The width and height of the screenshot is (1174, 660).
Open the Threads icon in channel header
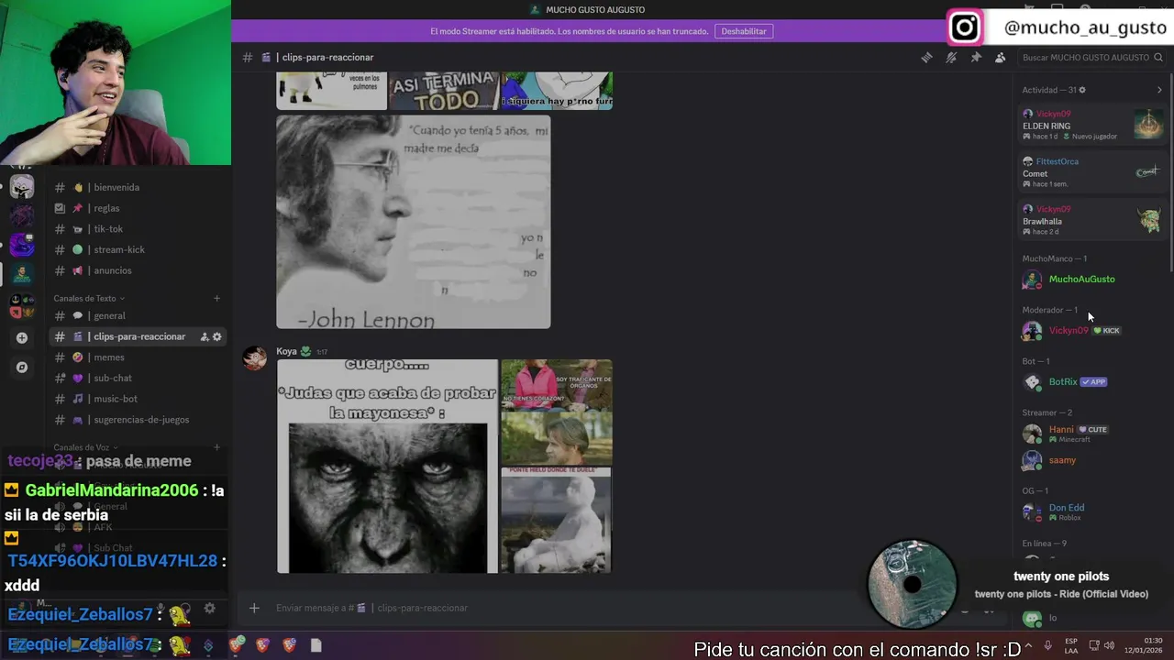926,57
